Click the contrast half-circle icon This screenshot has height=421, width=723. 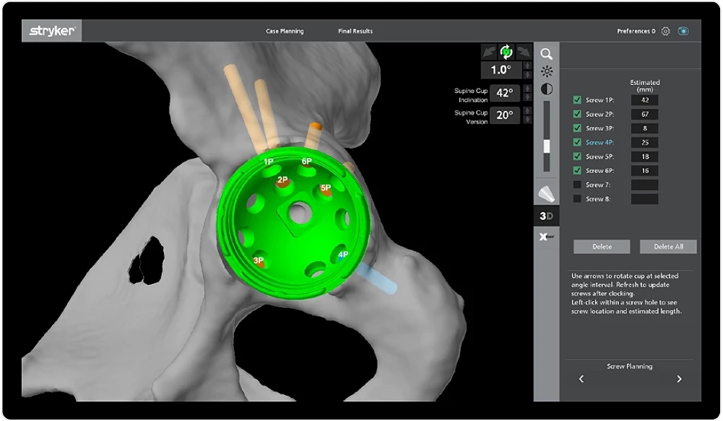(547, 89)
